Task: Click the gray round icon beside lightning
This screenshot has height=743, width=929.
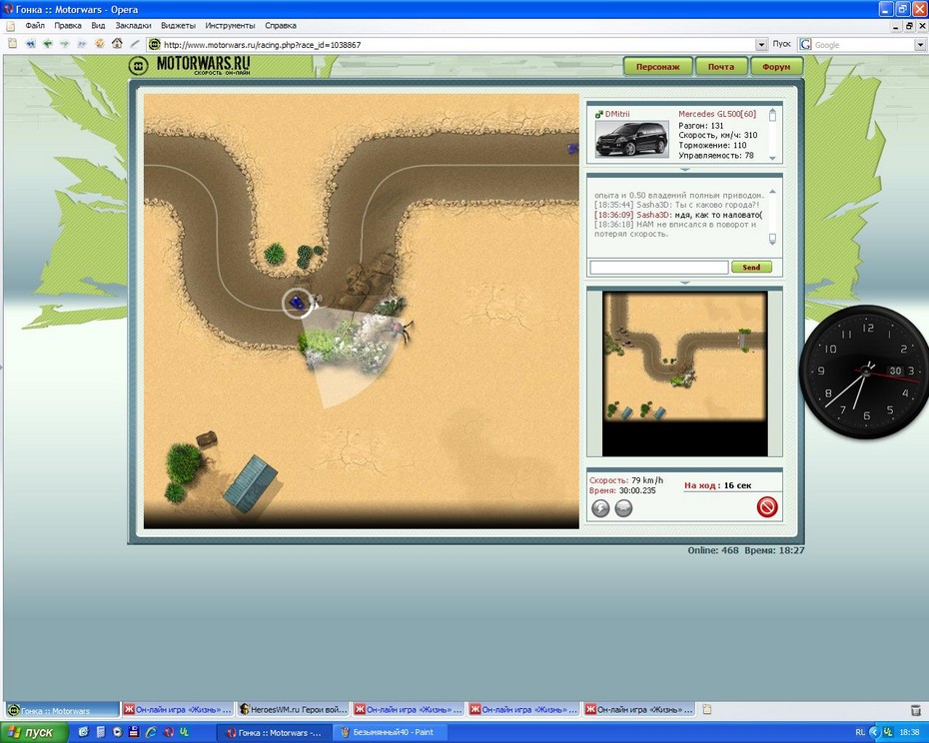Action: tap(622, 508)
